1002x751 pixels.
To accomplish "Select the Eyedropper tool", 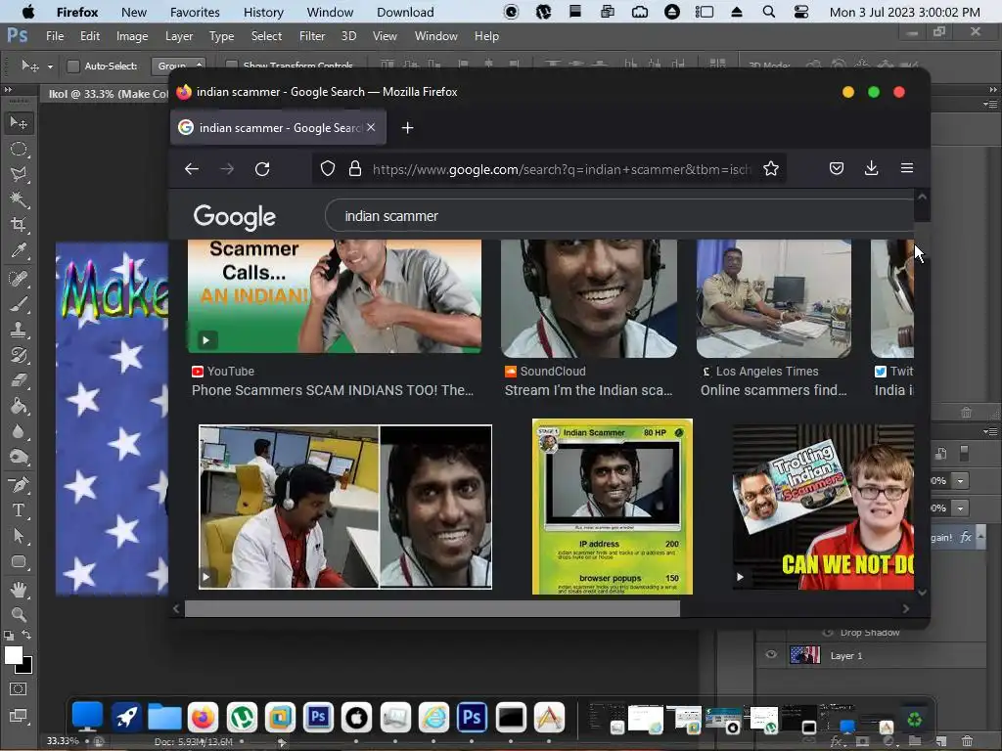I will (19, 250).
